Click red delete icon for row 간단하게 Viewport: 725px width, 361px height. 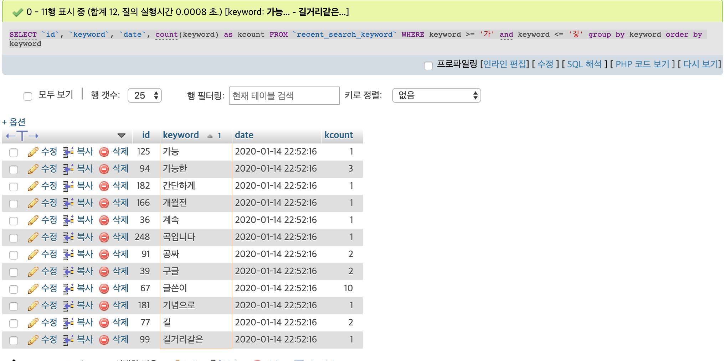pyautogui.click(x=104, y=186)
